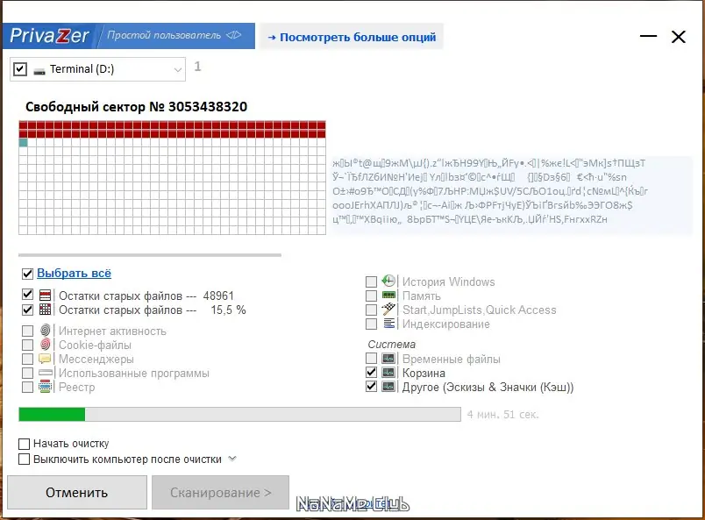Image resolution: width=705 pixels, height=520 pixels.
Task: Click the Выбрать всё link
Action: pos(74,273)
